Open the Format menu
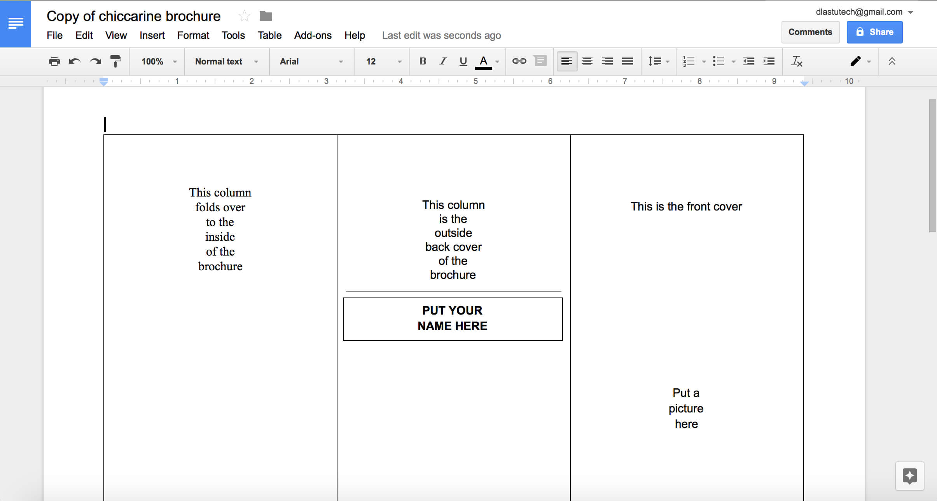 pyautogui.click(x=192, y=35)
